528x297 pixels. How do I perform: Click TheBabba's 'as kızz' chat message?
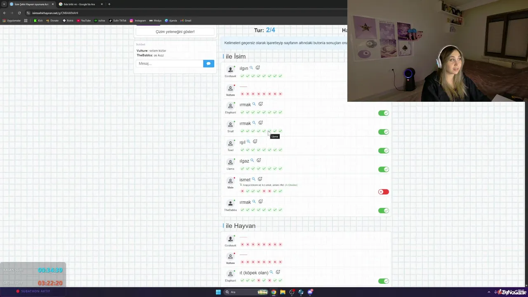[x=150, y=55]
